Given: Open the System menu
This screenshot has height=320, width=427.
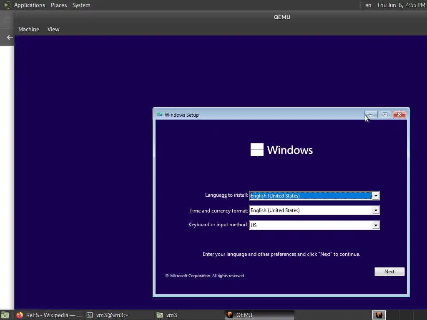Looking at the screenshot, I should coord(81,5).
